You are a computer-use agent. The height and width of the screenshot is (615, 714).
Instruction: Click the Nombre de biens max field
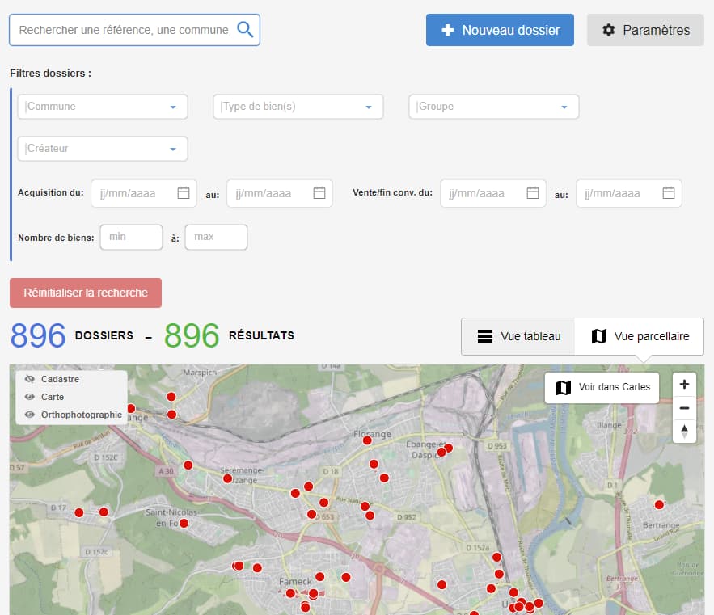(x=216, y=237)
